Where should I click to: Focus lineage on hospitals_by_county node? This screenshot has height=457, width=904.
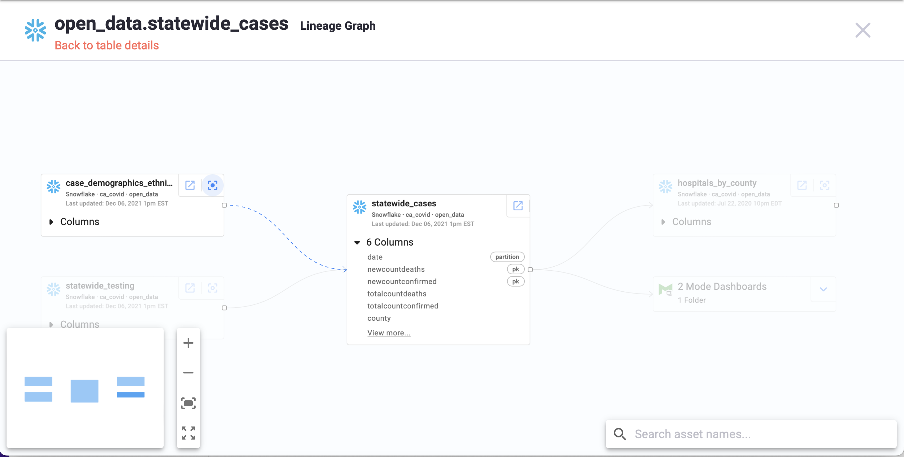(824, 185)
